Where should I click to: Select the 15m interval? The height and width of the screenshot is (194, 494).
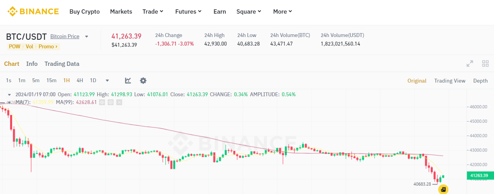[52, 81]
